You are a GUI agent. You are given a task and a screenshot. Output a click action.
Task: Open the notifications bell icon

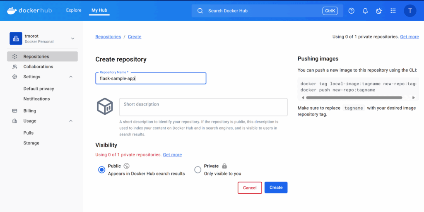(x=365, y=11)
